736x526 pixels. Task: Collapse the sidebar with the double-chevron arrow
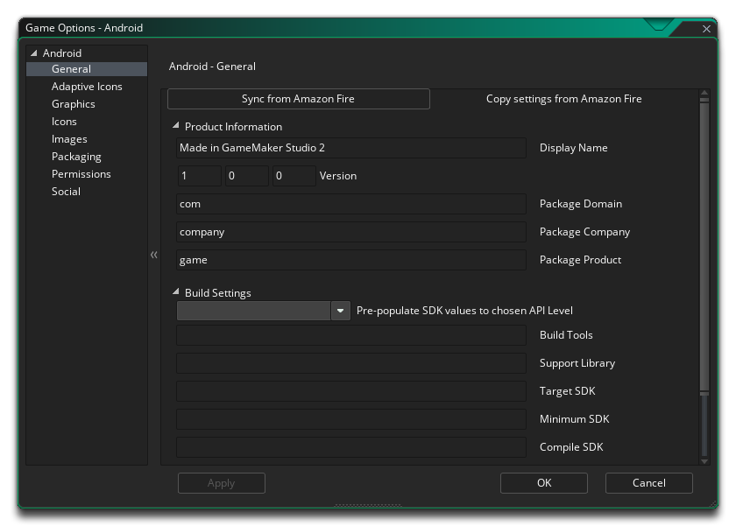pos(154,255)
